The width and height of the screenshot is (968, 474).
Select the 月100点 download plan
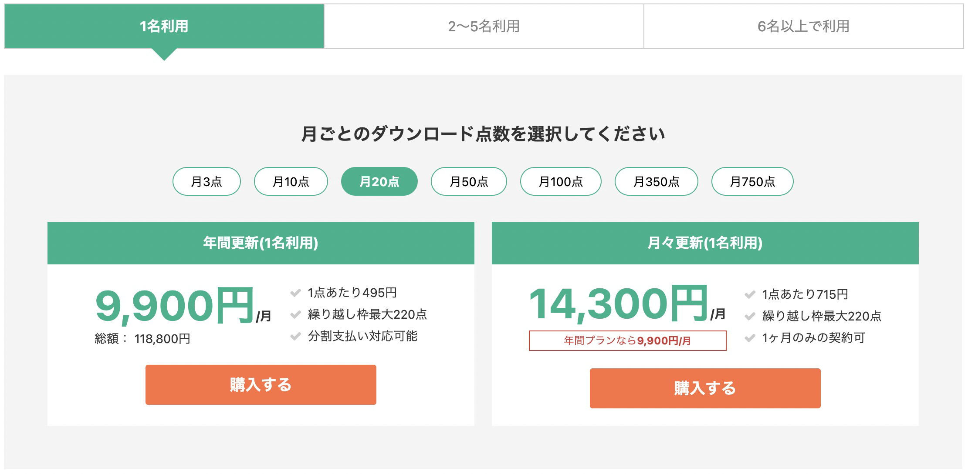(561, 181)
